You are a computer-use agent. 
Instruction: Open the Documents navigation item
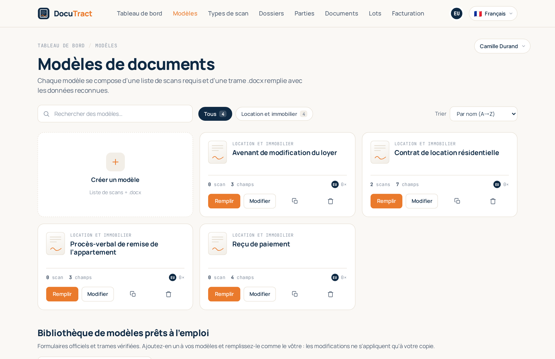click(x=341, y=13)
